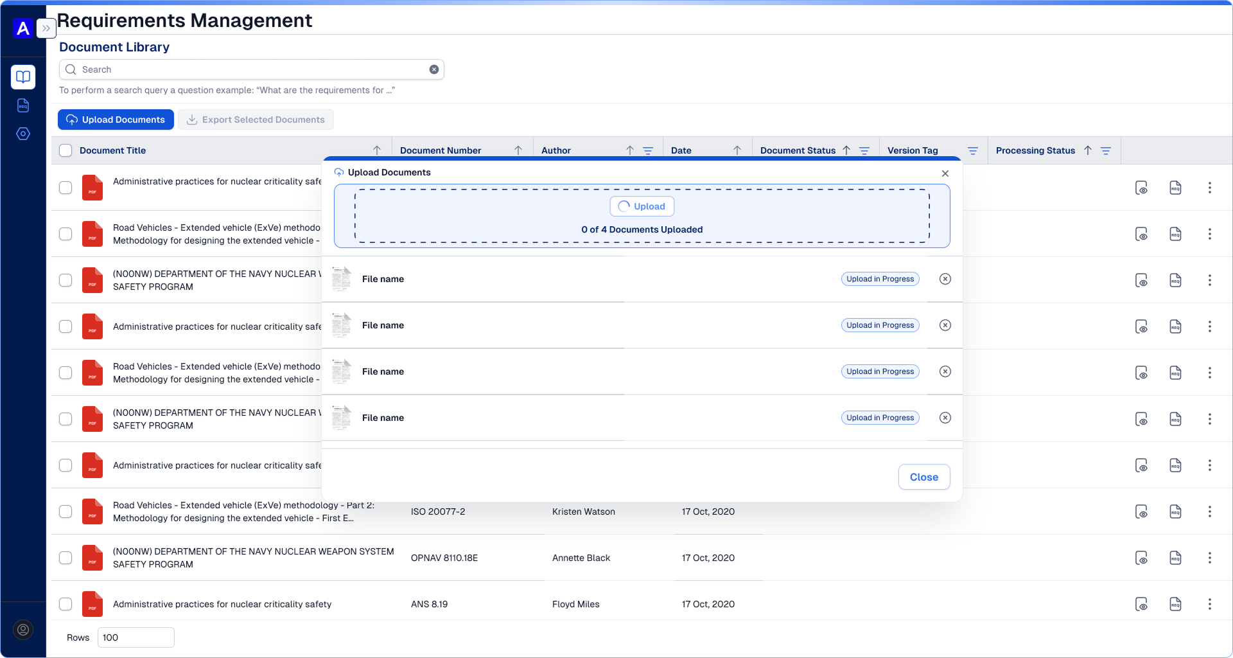Click the Upload Documents button
This screenshot has width=1233, height=658.
pyautogui.click(x=116, y=120)
